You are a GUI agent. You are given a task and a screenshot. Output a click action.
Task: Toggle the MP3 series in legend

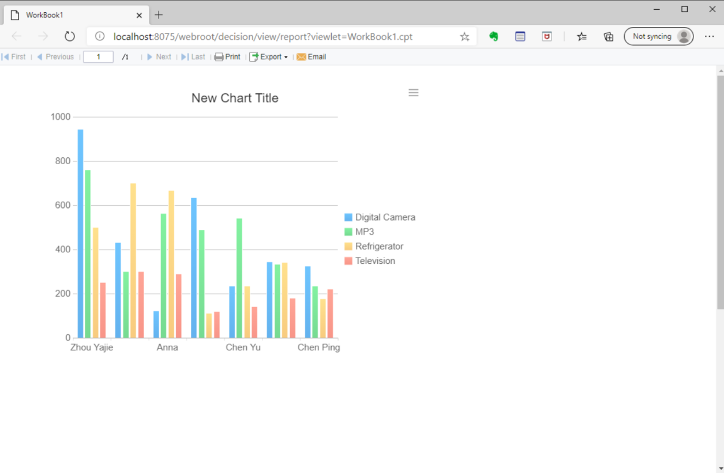[x=366, y=232]
